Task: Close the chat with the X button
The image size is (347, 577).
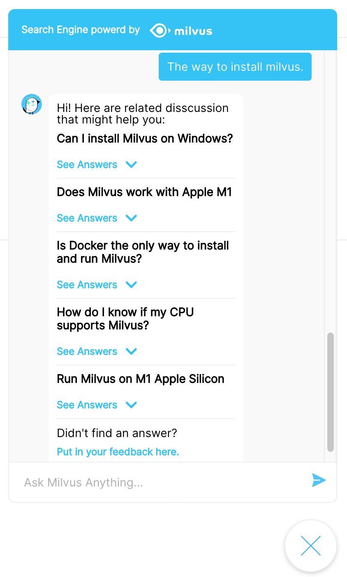Action: 310,546
